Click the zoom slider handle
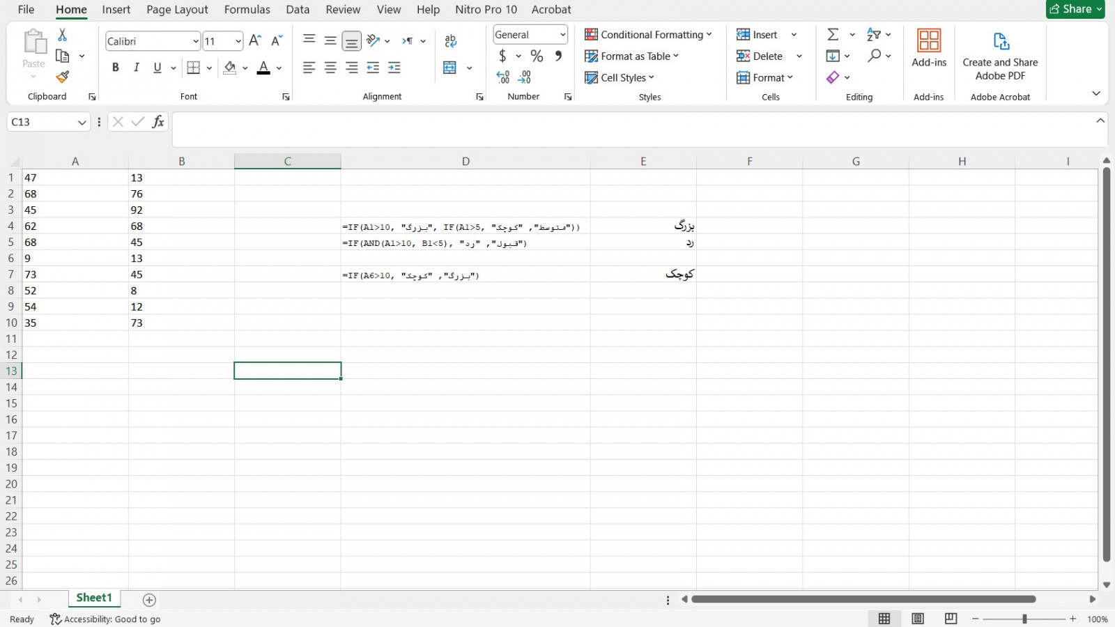1115x627 pixels. [1024, 619]
